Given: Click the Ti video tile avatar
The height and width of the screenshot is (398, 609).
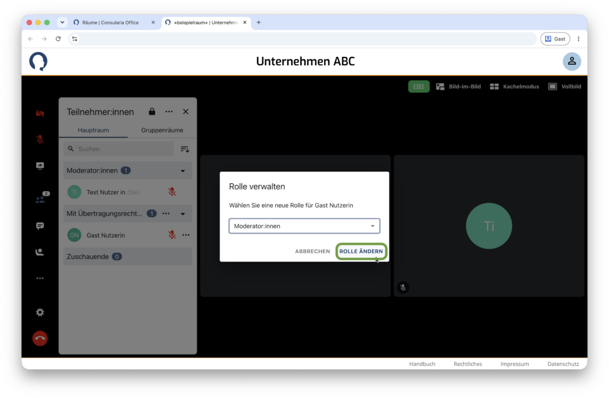Looking at the screenshot, I should (x=489, y=226).
